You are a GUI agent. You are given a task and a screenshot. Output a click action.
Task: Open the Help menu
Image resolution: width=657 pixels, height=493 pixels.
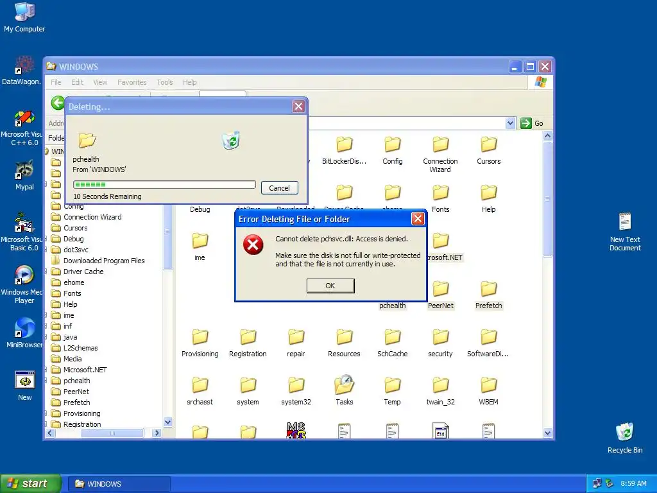(x=189, y=82)
